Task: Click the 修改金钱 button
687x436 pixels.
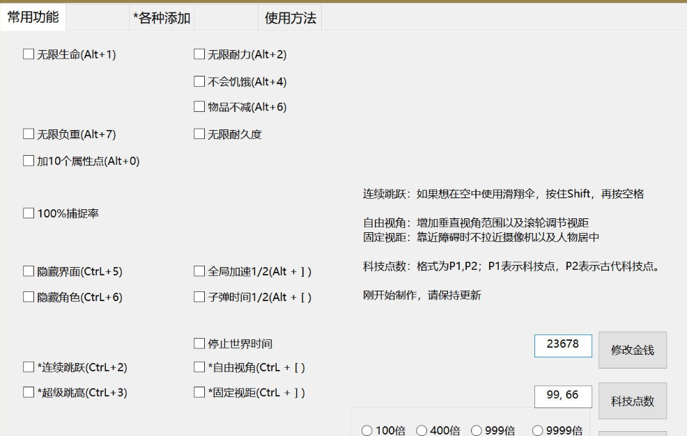Action: (x=633, y=350)
